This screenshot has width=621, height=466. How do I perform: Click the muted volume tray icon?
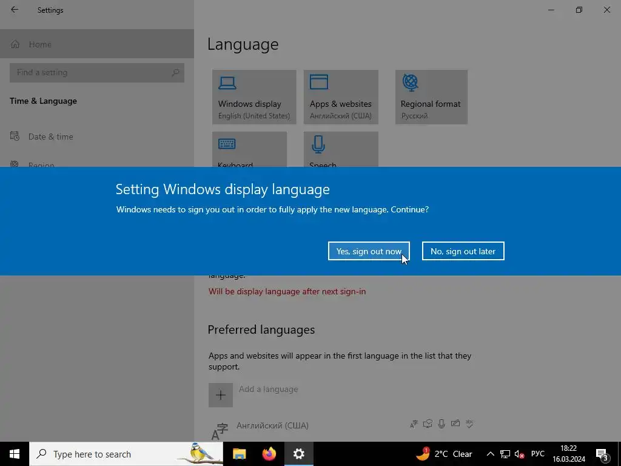click(x=519, y=454)
